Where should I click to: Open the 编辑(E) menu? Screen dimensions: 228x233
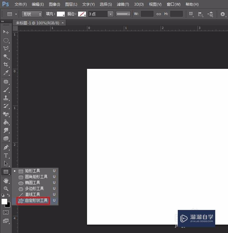click(38, 4)
